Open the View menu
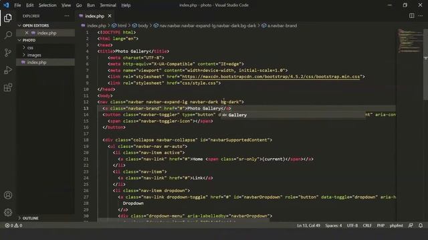Viewport: 428px width, 240px height. click(66, 5)
